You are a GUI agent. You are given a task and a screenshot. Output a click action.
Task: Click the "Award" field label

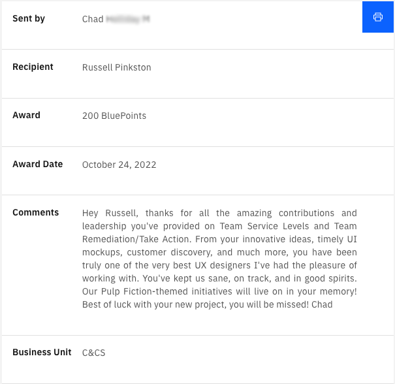pyautogui.click(x=26, y=115)
